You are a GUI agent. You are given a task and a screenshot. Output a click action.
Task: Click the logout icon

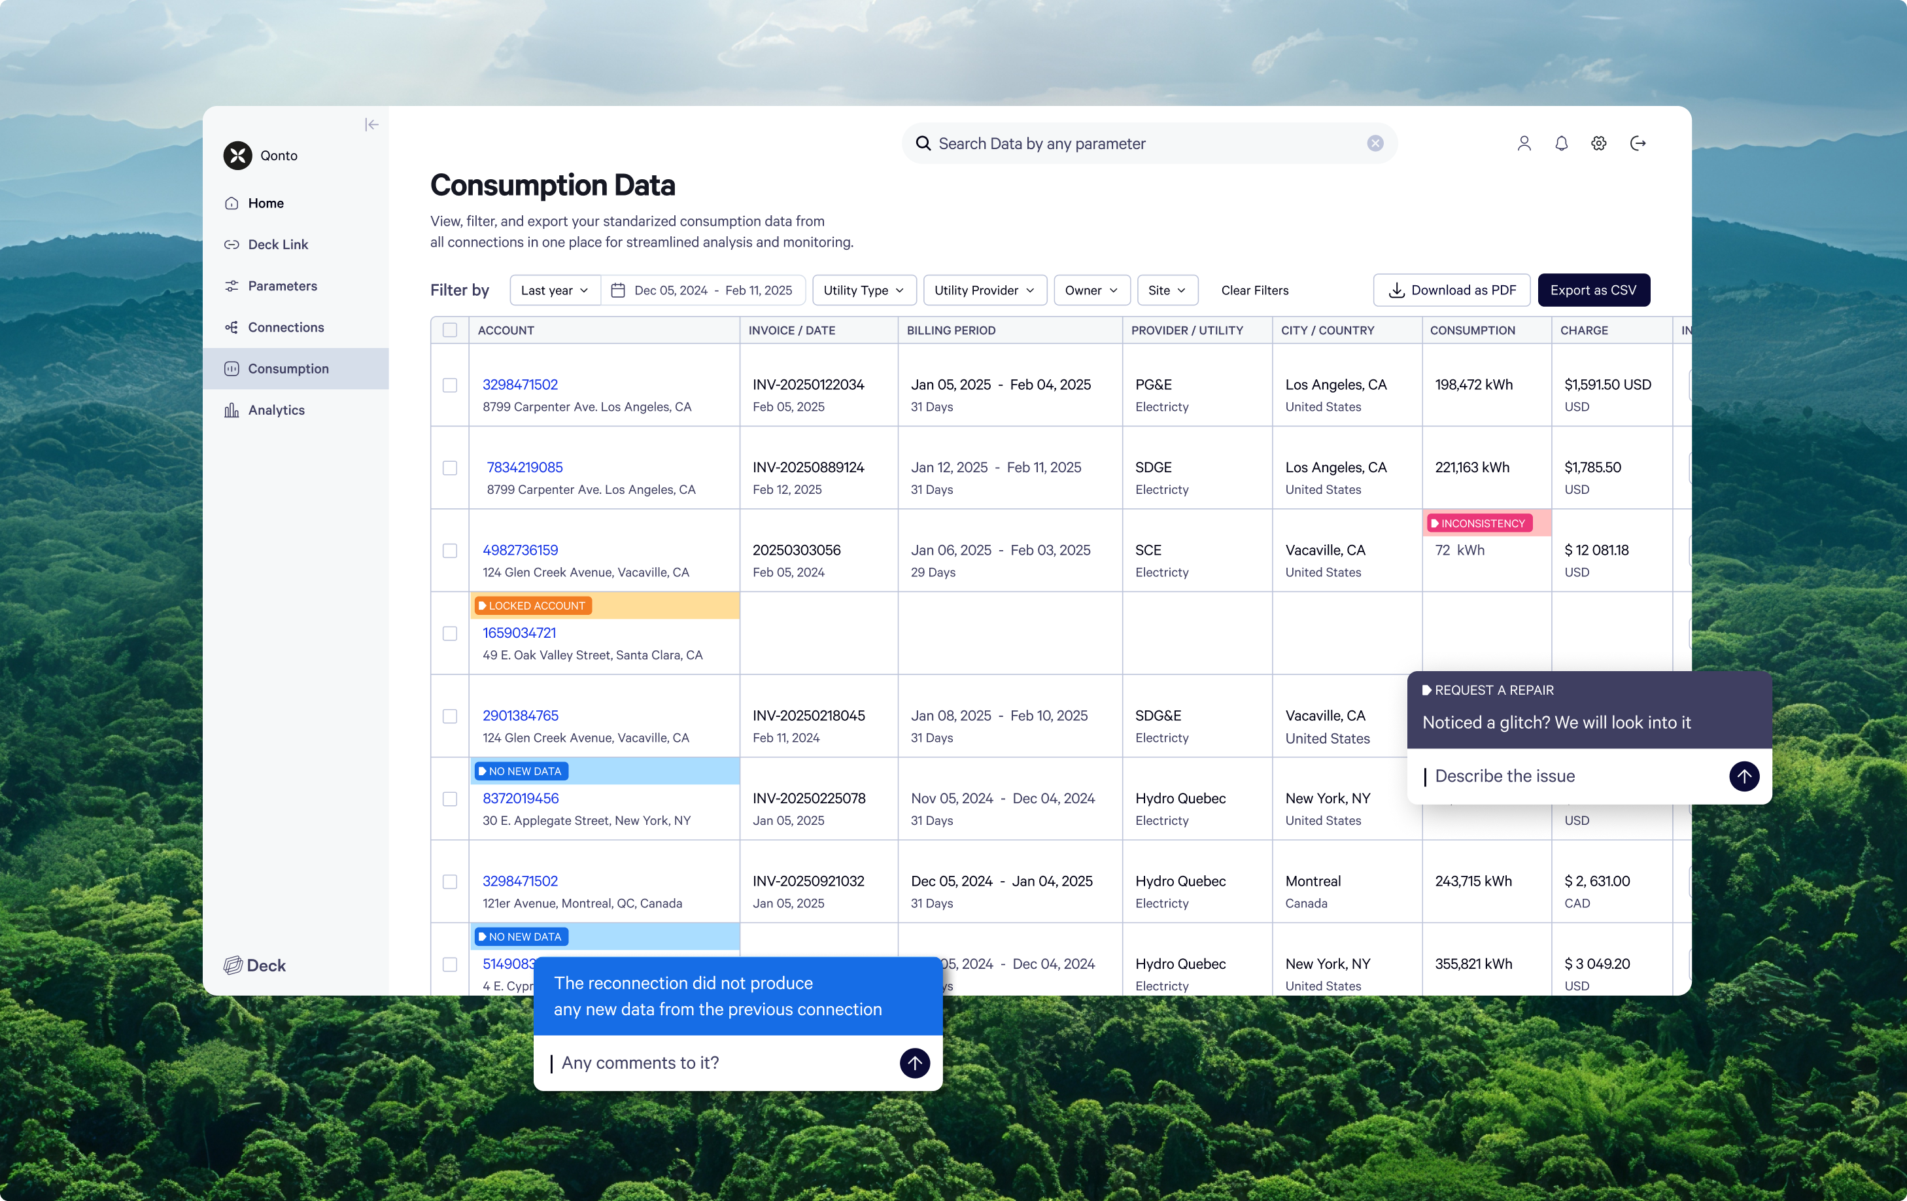[1638, 143]
